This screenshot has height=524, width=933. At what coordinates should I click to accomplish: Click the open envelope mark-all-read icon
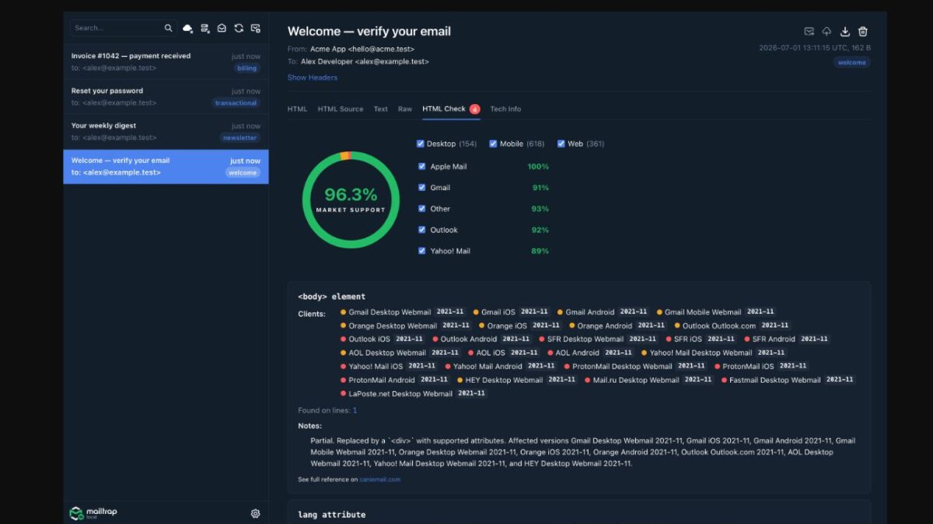click(222, 28)
